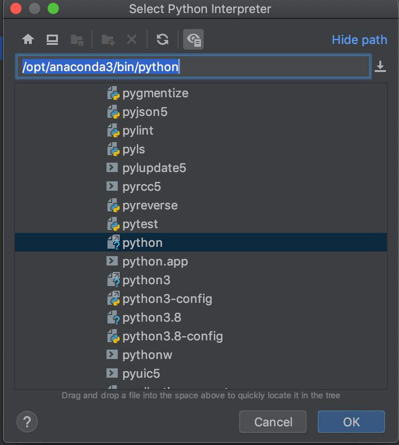
Task: Click the terminal icon beside pylupdate5
Action: 112,167
